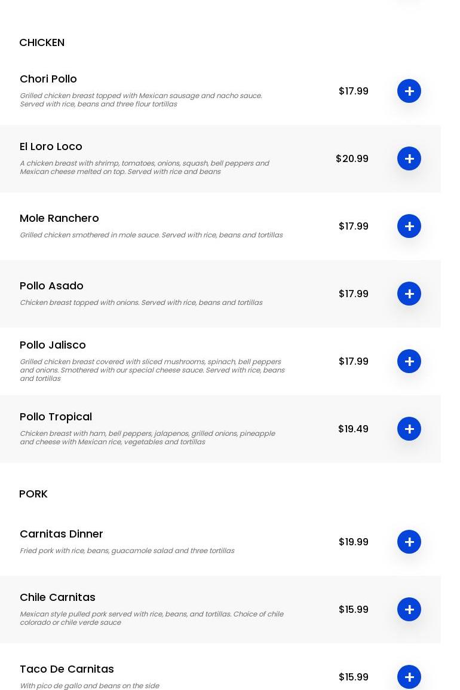
Task: Click the Pollo Tropical dish name
Action: [56, 417]
